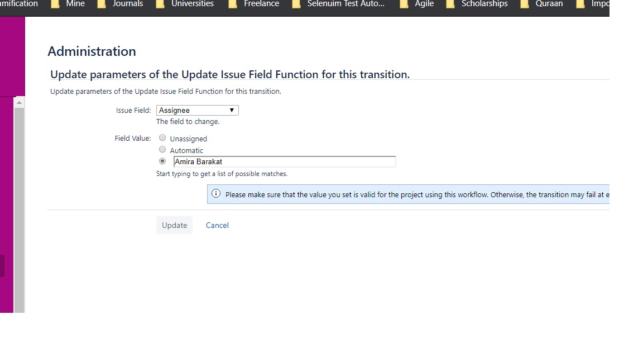This screenshot has width=643, height=362.
Task: Select the radio button next to Amira Barakat
Action: (162, 160)
